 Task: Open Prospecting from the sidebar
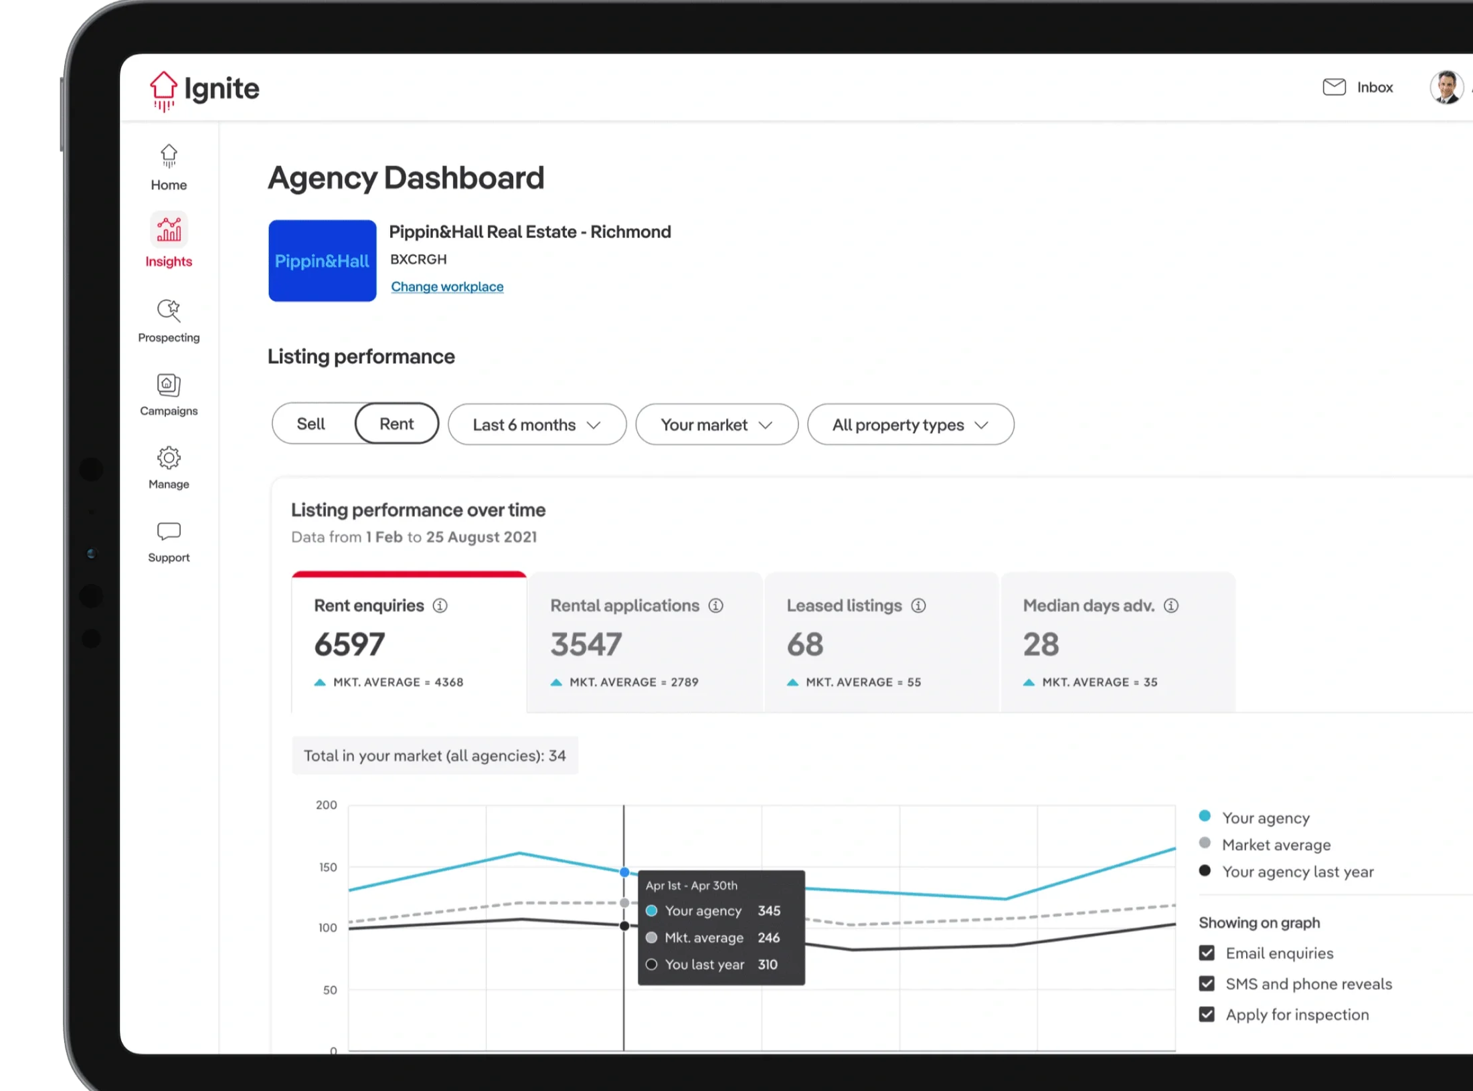tap(169, 311)
